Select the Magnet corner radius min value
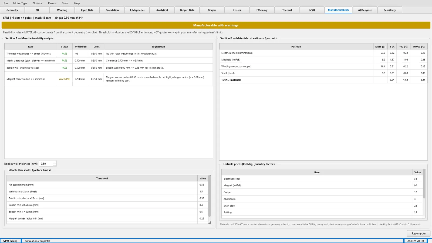Screen dimensions: 432x243 pos(203,218)
